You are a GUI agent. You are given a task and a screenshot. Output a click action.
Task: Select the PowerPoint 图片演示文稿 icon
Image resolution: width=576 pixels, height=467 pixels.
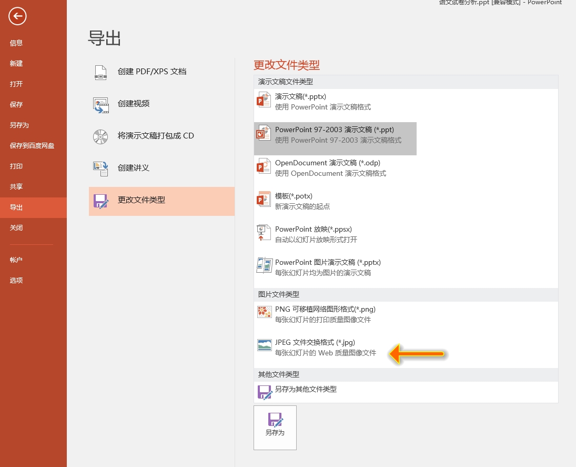tap(264, 265)
